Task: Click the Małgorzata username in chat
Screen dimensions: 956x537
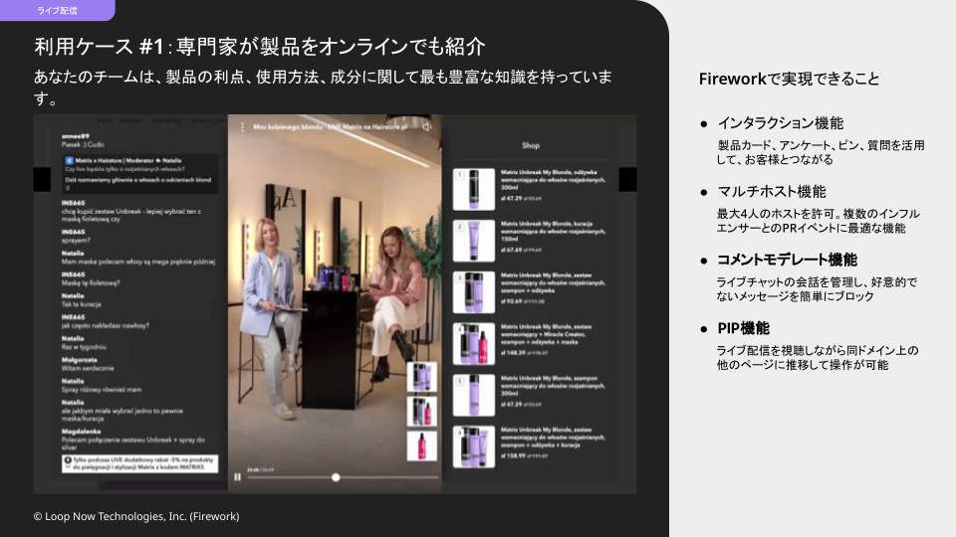Action: point(80,360)
